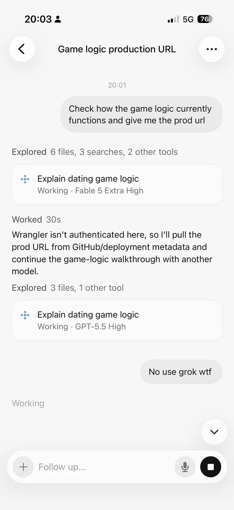
Task: Tap the 5G network indicator
Action: [x=188, y=19]
